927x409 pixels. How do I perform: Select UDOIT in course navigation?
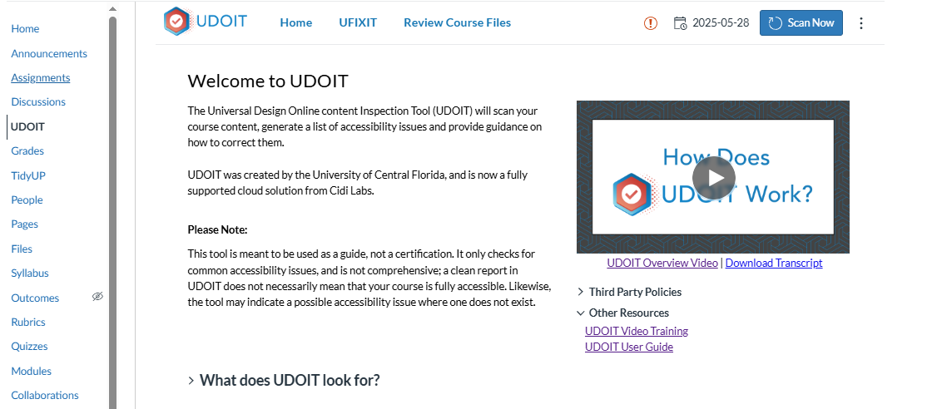pyautogui.click(x=27, y=127)
